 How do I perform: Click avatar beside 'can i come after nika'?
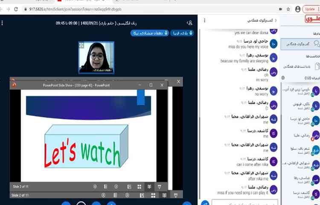[x=273, y=161]
